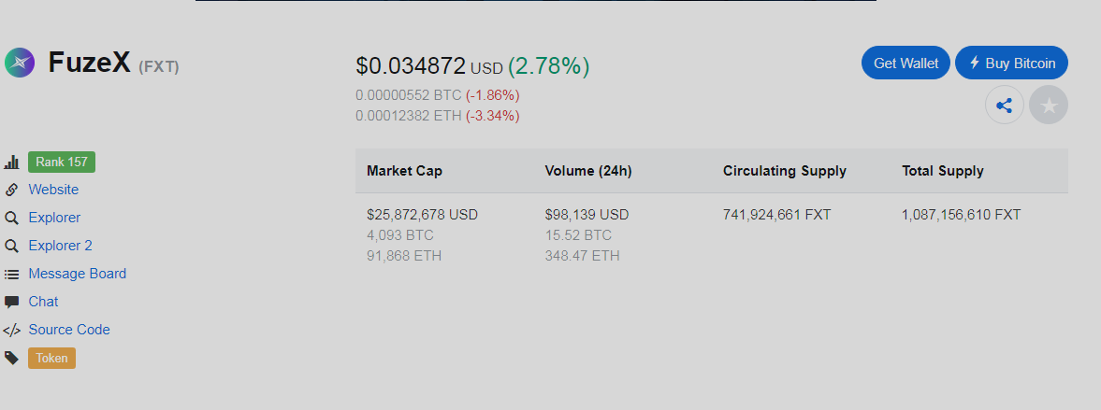Click the share icon button
Viewport: 1101px width, 410px height.
tap(1005, 106)
